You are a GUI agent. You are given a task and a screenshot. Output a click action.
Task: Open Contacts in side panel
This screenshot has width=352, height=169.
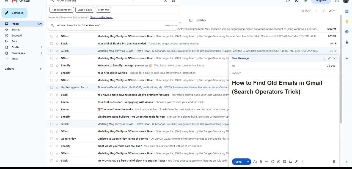click(x=347, y=42)
